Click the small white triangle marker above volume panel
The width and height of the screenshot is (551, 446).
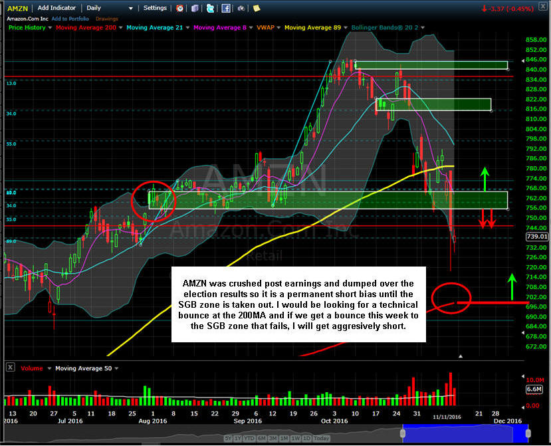pyautogui.click(x=461, y=356)
